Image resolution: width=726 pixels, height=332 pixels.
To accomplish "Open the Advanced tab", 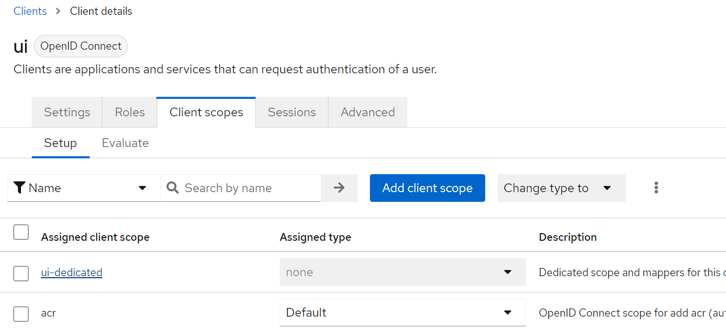I will tap(367, 112).
